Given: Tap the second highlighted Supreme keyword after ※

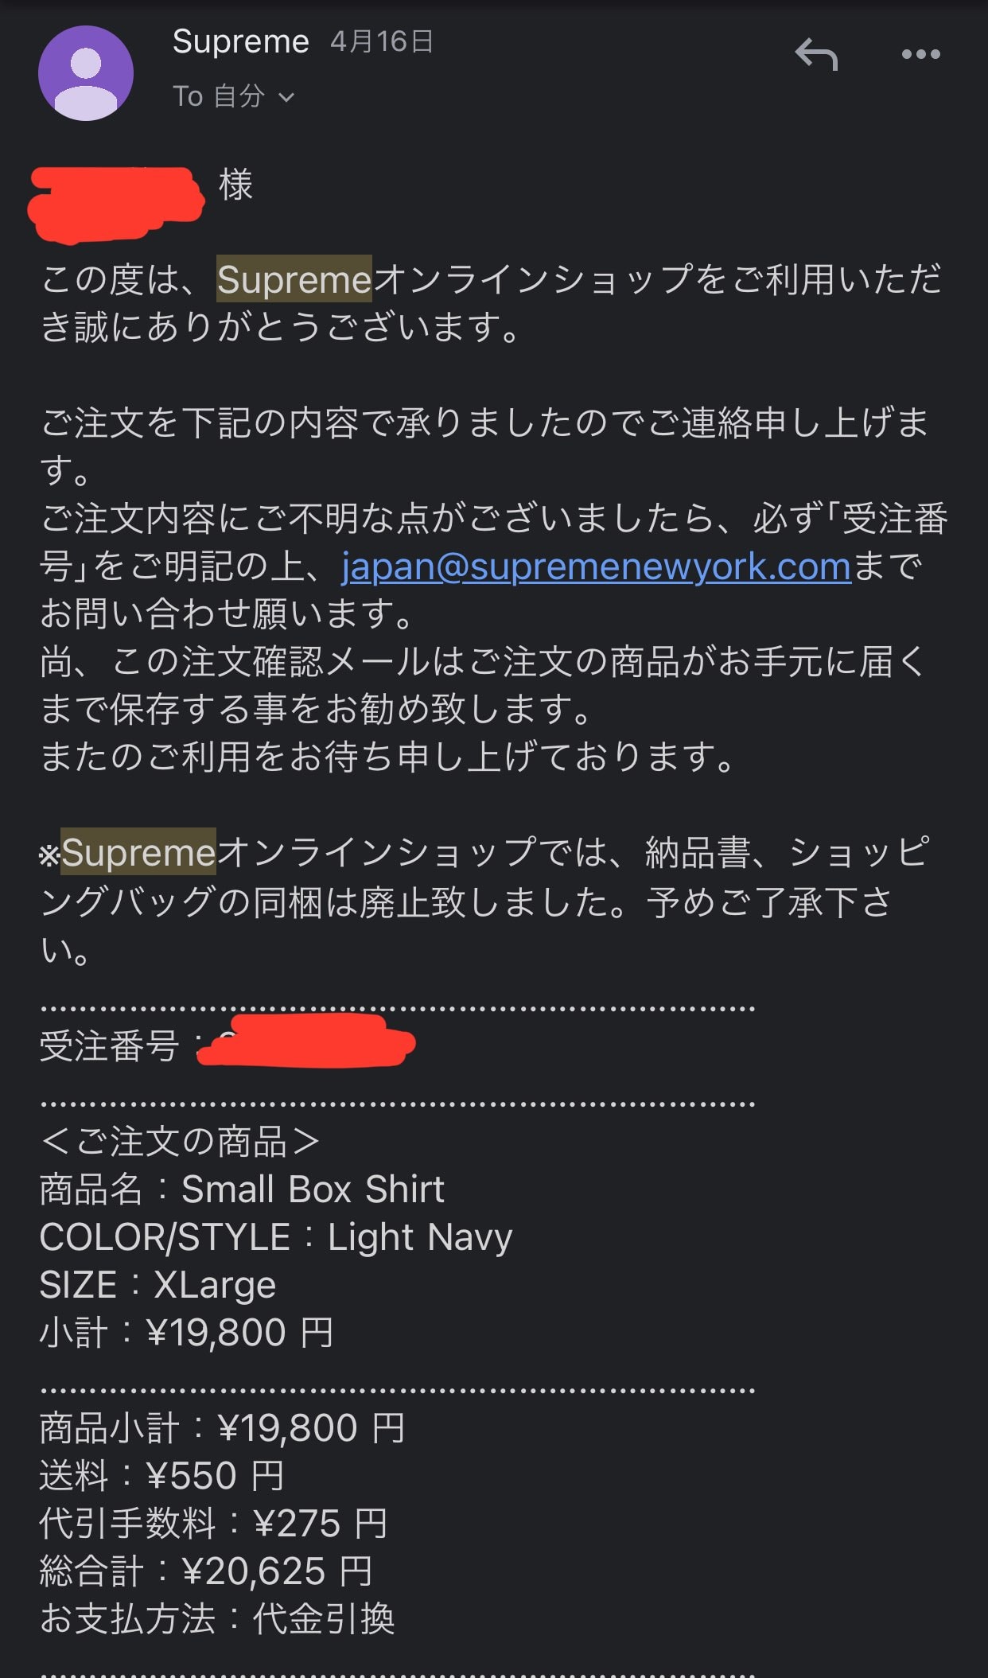Looking at the screenshot, I should (x=138, y=852).
